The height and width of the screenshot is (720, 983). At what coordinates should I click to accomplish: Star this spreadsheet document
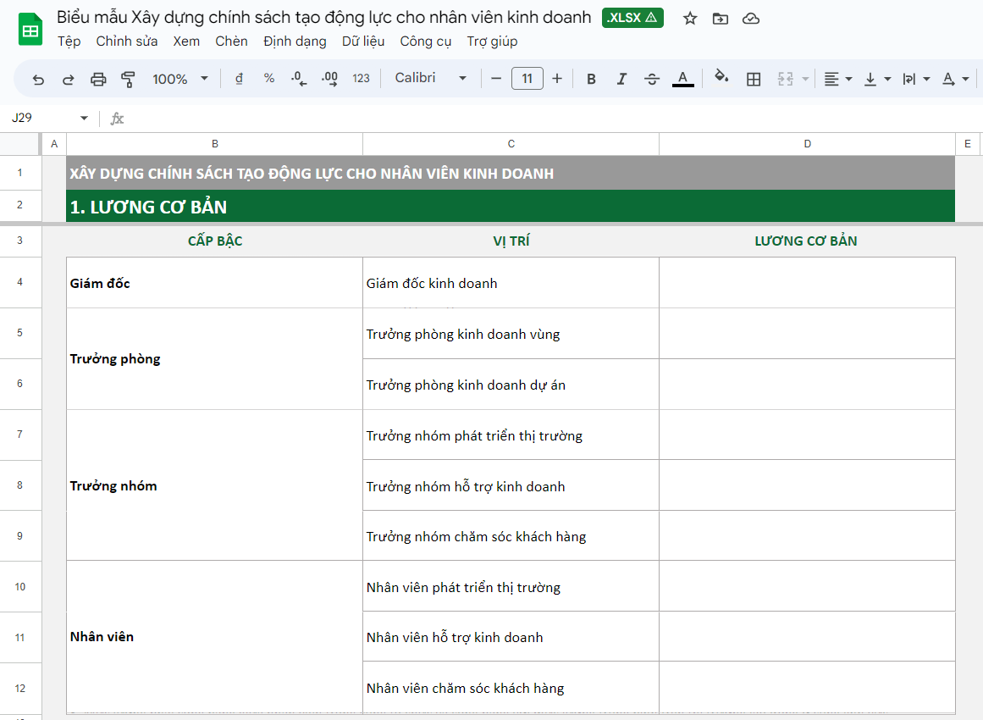pos(690,18)
